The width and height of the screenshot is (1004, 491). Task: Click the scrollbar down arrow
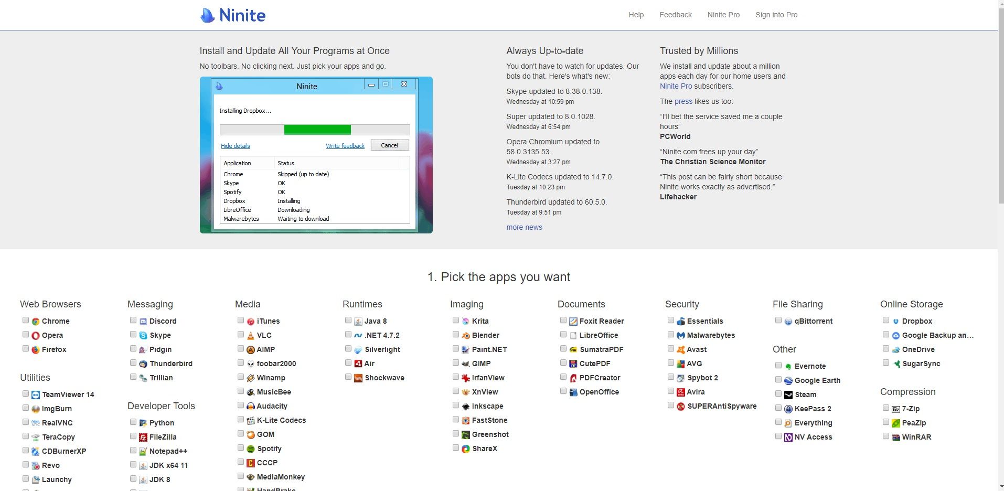pyautogui.click(x=1001, y=487)
